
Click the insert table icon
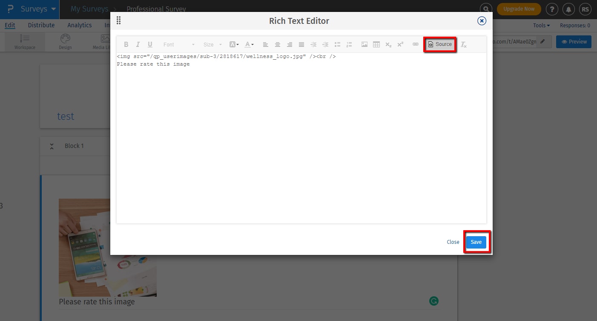[376, 44]
